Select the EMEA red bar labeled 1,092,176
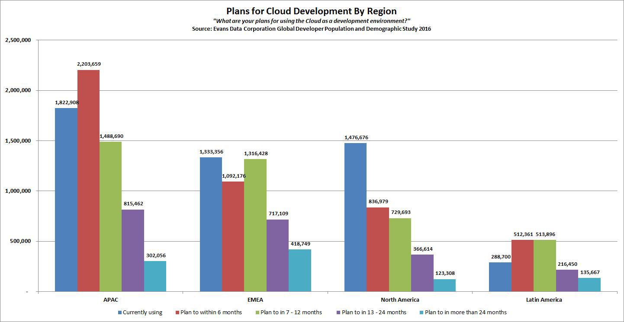Image resolution: width=624 pixels, height=322 pixels. [x=233, y=236]
